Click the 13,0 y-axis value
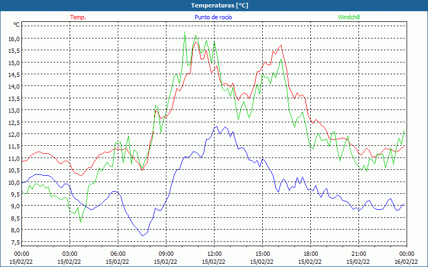This screenshot has width=428, height=267. coord(14,111)
